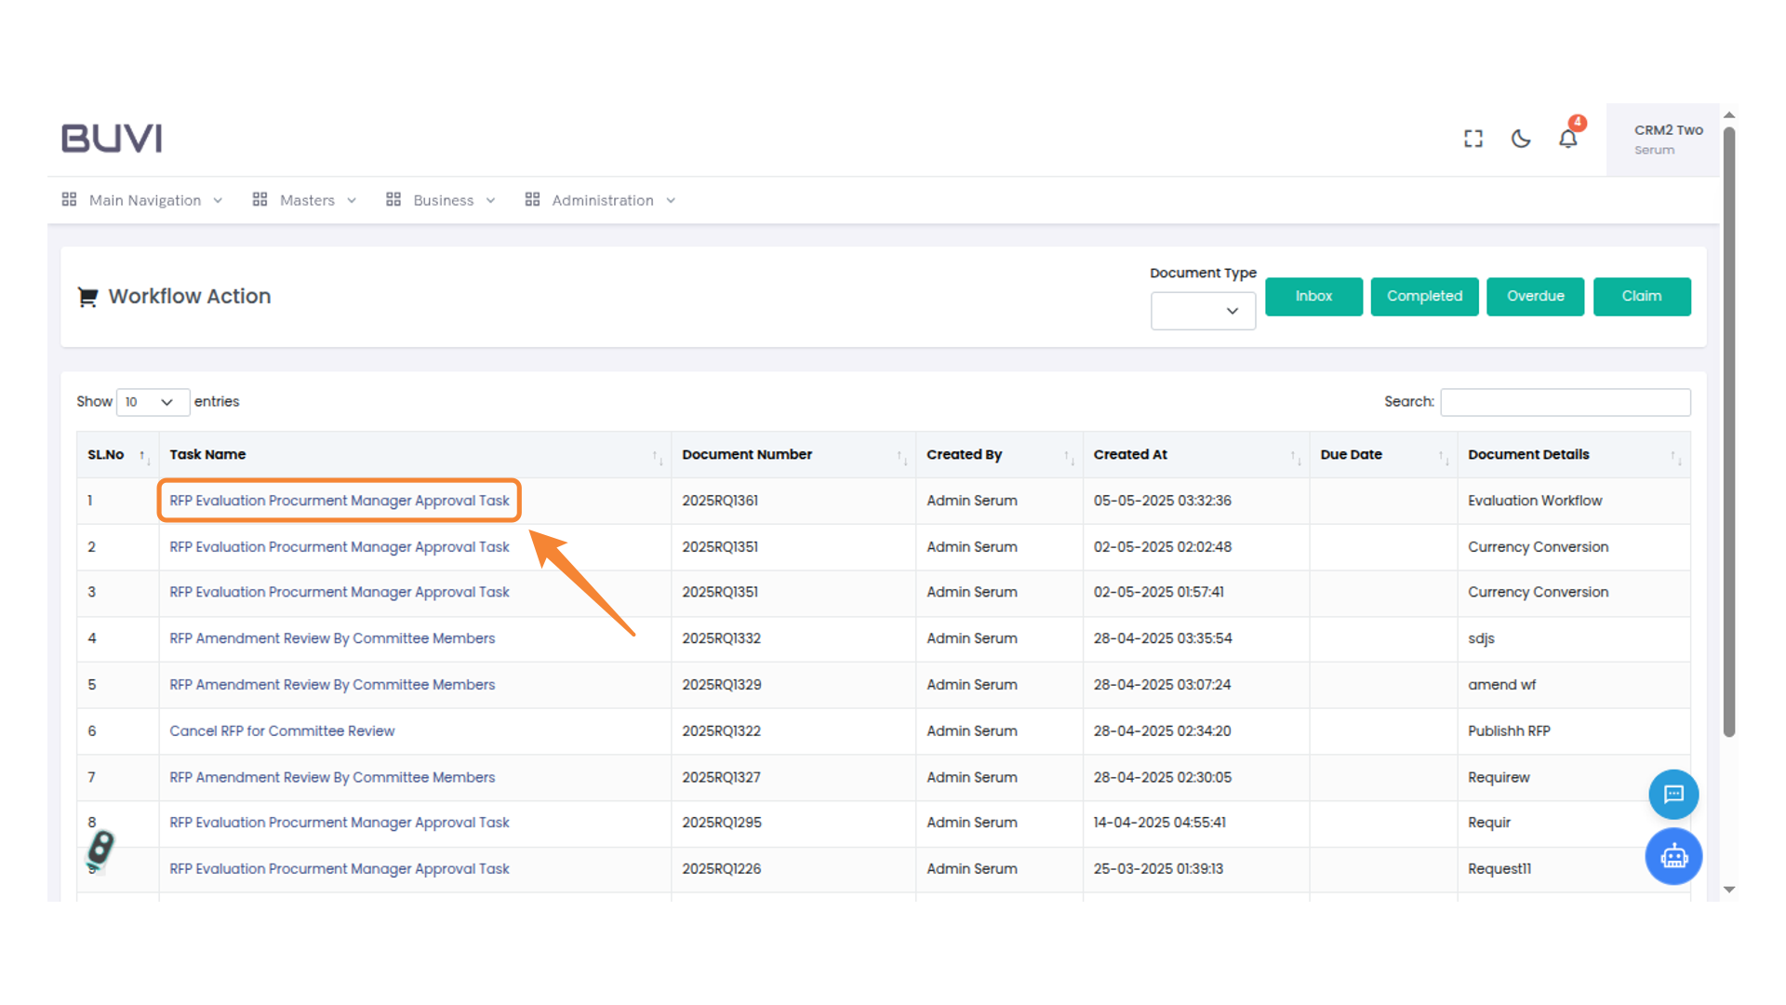
Task: Open the Show entries count dropdown
Action: pos(153,402)
